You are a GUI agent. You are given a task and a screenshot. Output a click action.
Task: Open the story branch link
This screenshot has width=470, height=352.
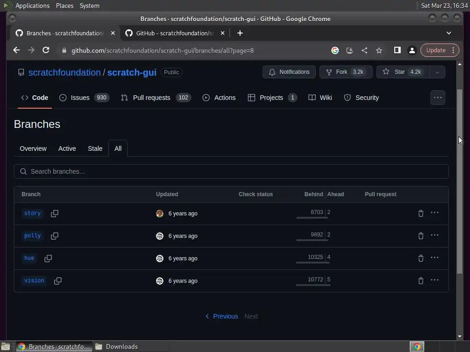[33, 213]
